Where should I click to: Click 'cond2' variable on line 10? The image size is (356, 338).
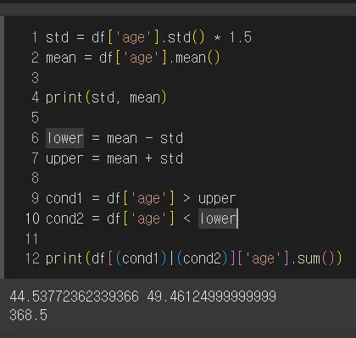pos(64,219)
